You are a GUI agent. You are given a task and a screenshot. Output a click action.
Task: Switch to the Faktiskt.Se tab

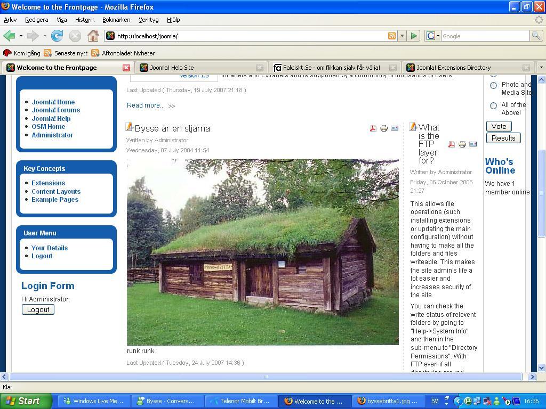[335, 68]
